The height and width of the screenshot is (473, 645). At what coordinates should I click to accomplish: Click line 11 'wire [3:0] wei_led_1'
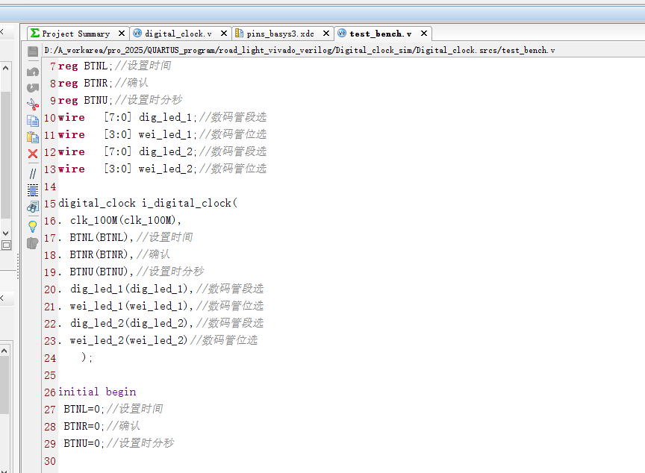128,135
